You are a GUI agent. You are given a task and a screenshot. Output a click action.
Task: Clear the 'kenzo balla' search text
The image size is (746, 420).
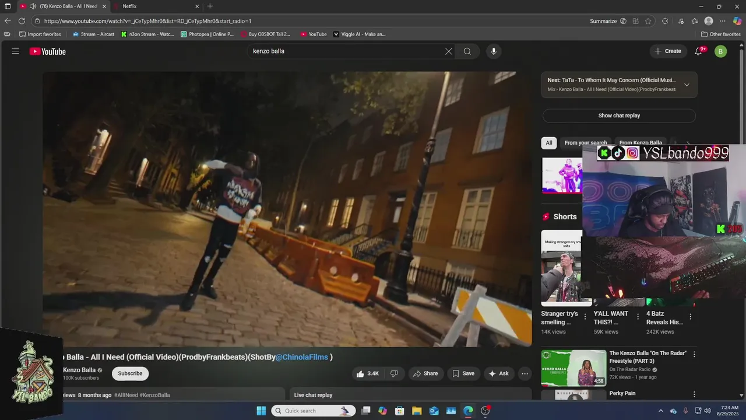click(449, 51)
